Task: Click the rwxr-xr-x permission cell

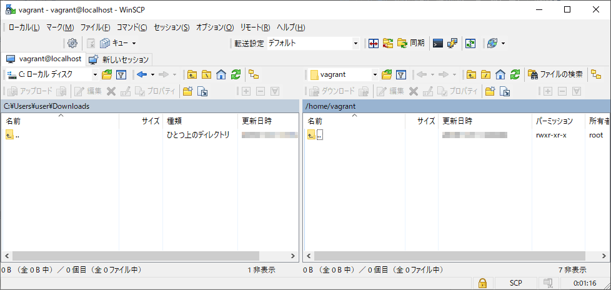Action: [551, 135]
